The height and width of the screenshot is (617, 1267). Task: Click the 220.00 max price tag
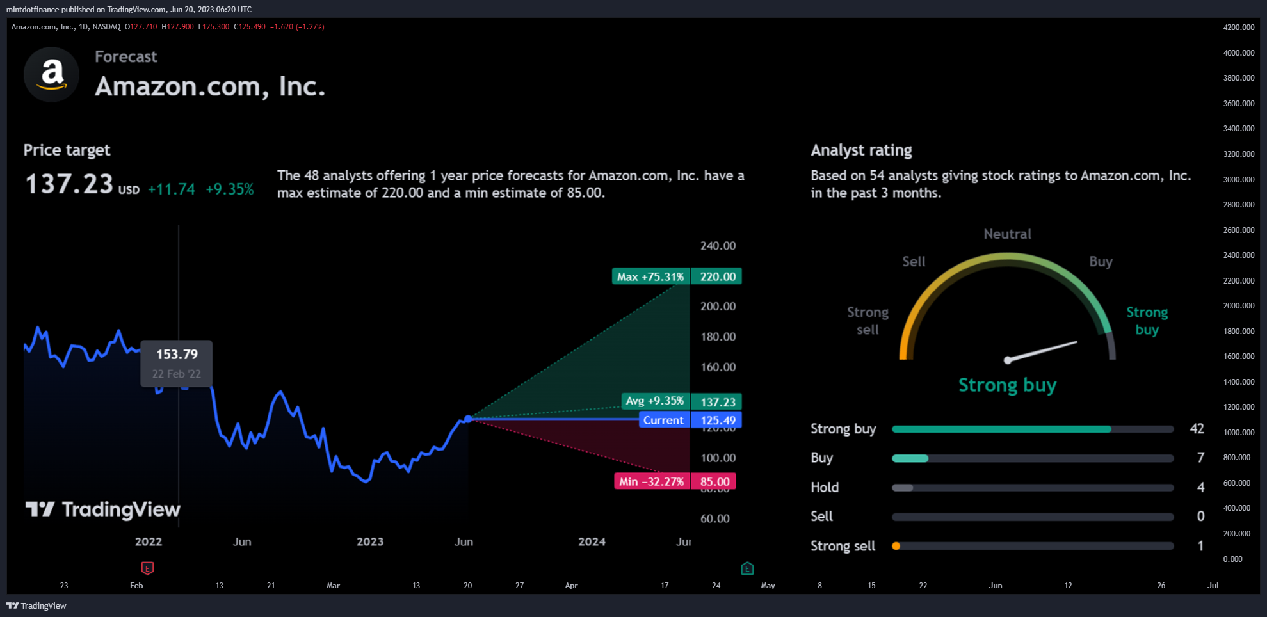tap(716, 276)
